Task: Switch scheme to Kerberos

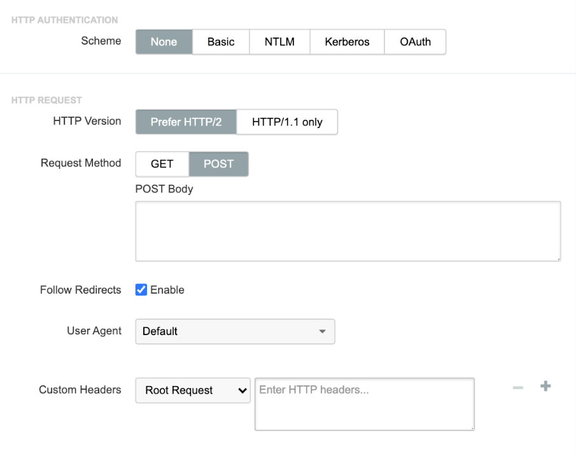Action: (x=347, y=42)
